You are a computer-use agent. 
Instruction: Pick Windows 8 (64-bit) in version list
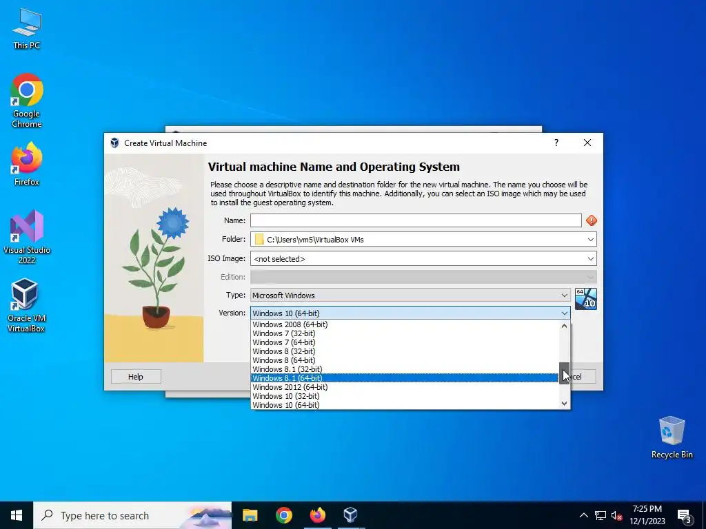tap(404, 360)
